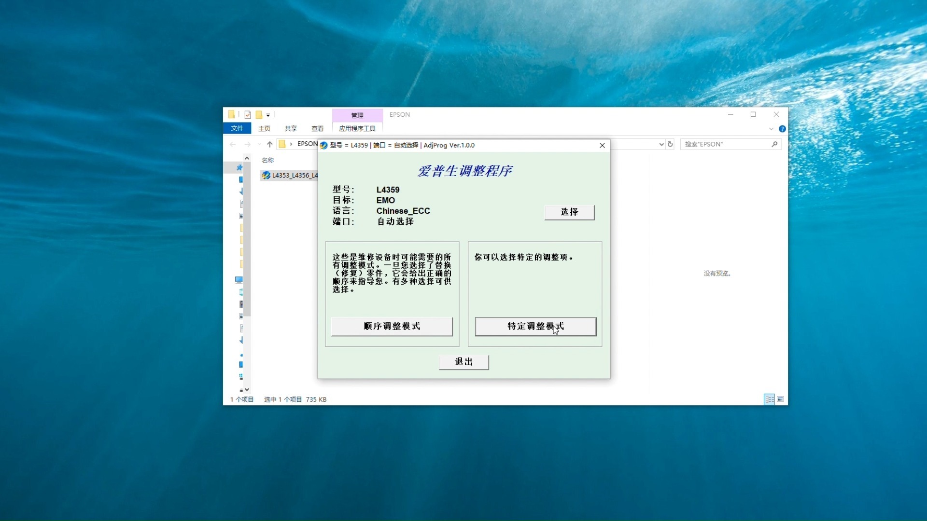Viewport: 927px width, 521px height.
Task: Click properties icon in quick access toolbar
Action: [x=248, y=115]
